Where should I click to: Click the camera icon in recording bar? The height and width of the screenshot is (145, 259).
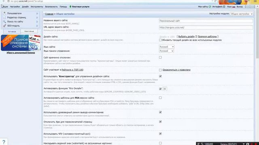[x=247, y=144]
